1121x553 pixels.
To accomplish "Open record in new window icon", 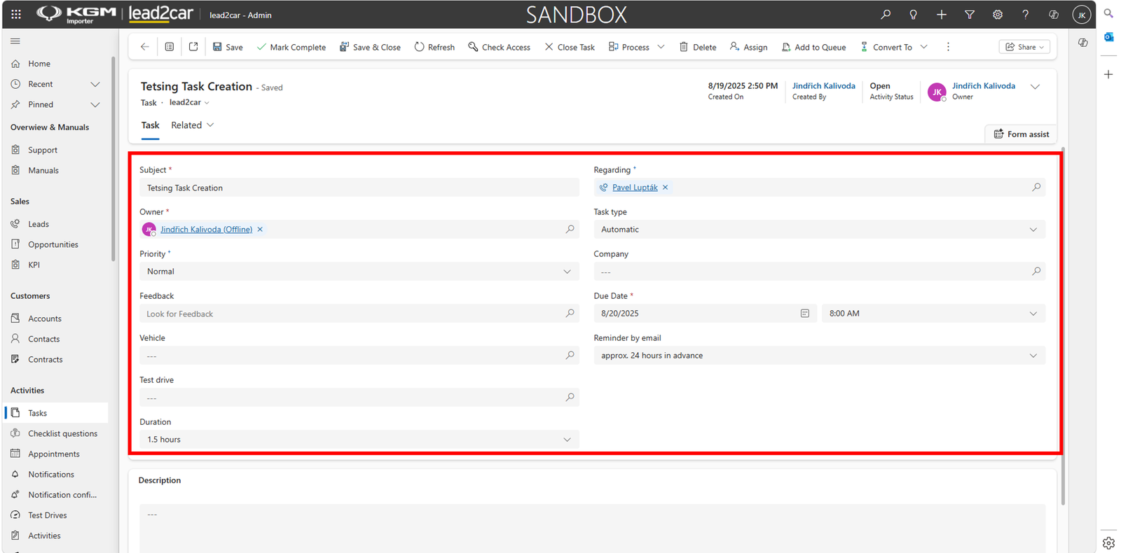I will pos(193,47).
